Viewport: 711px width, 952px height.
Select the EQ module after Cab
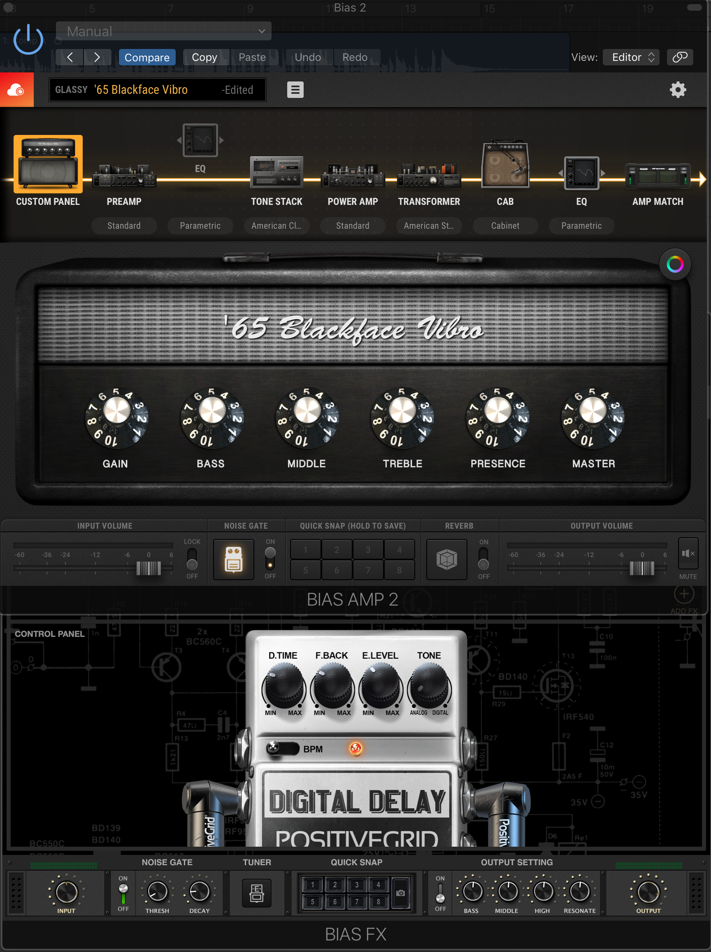point(581,173)
